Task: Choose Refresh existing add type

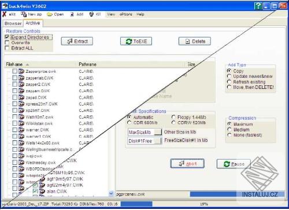Action: 229,82
